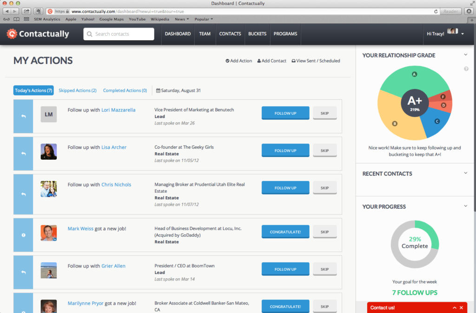Screen dimensions: 476x313
Task: Open the Hi Tracy! user dropdown arrow
Action: (x=463, y=34)
